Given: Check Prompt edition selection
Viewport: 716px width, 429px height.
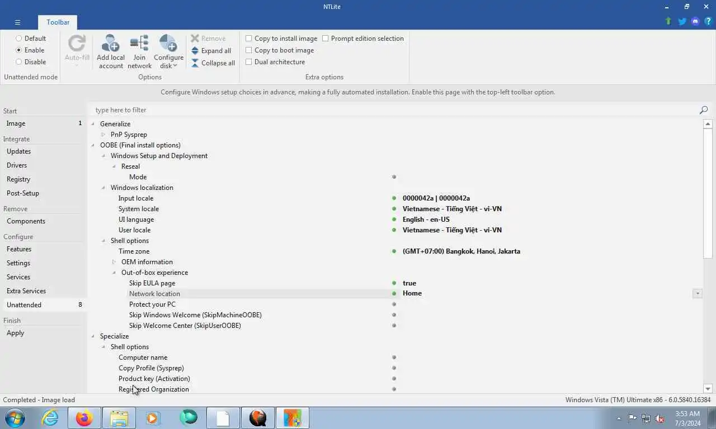Looking at the screenshot, I should [x=326, y=39].
